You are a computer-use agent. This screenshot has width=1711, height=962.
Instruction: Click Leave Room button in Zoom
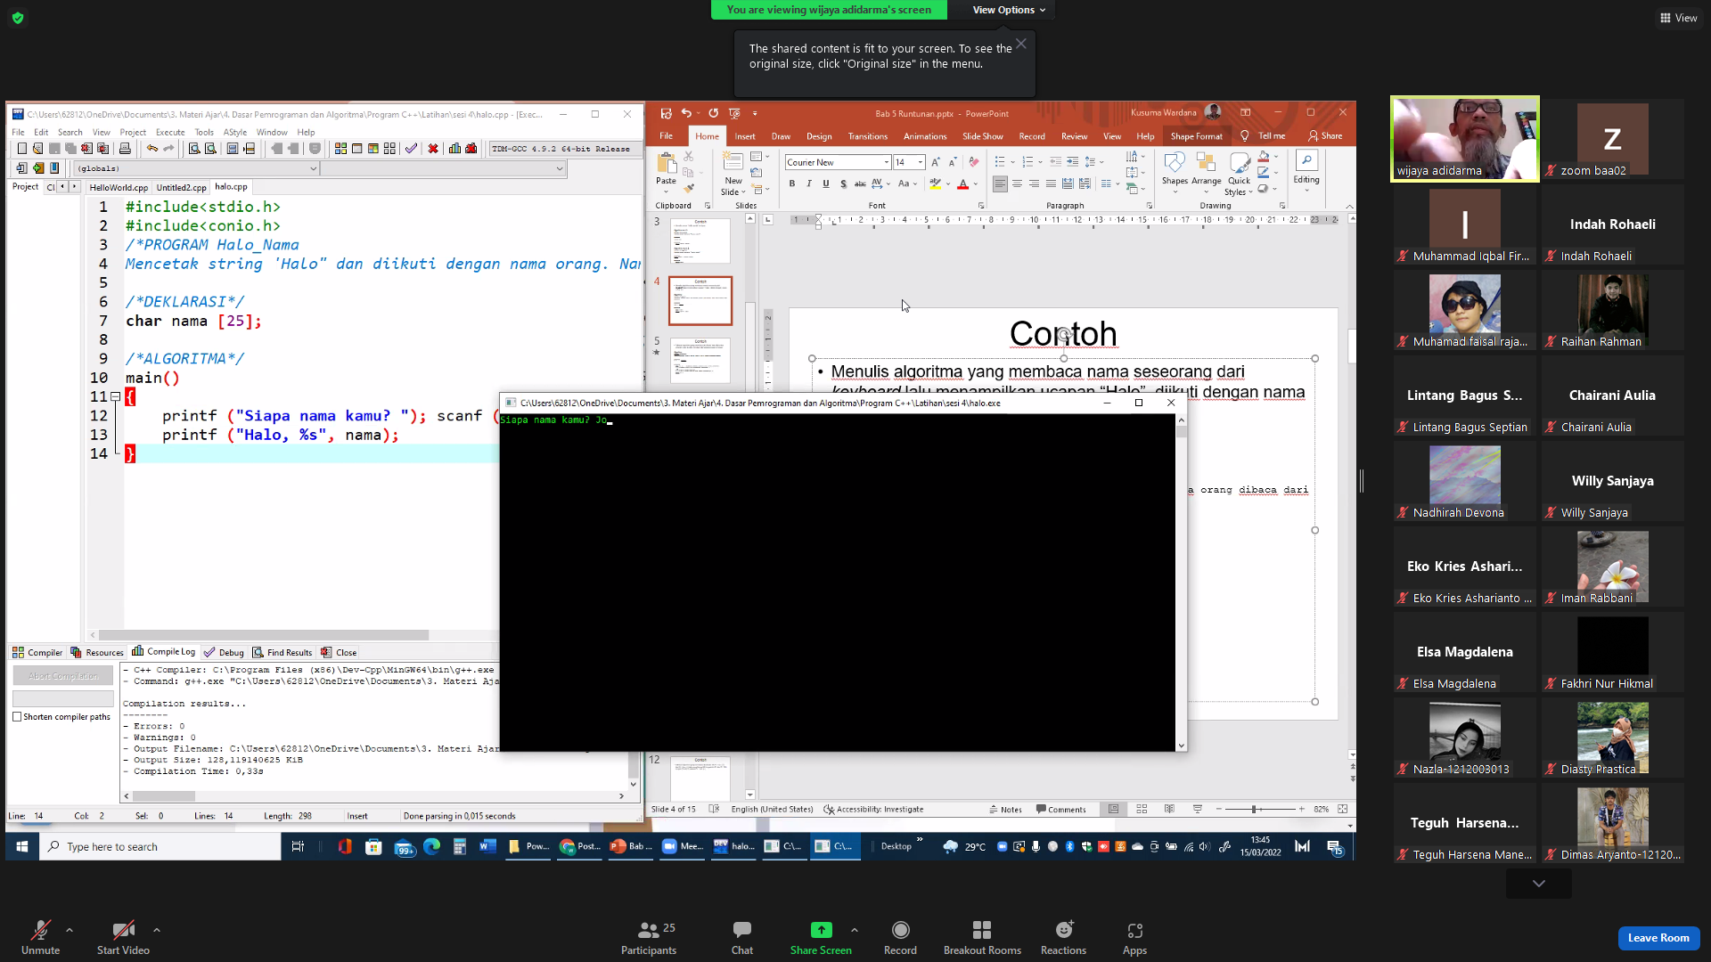[x=1658, y=938]
